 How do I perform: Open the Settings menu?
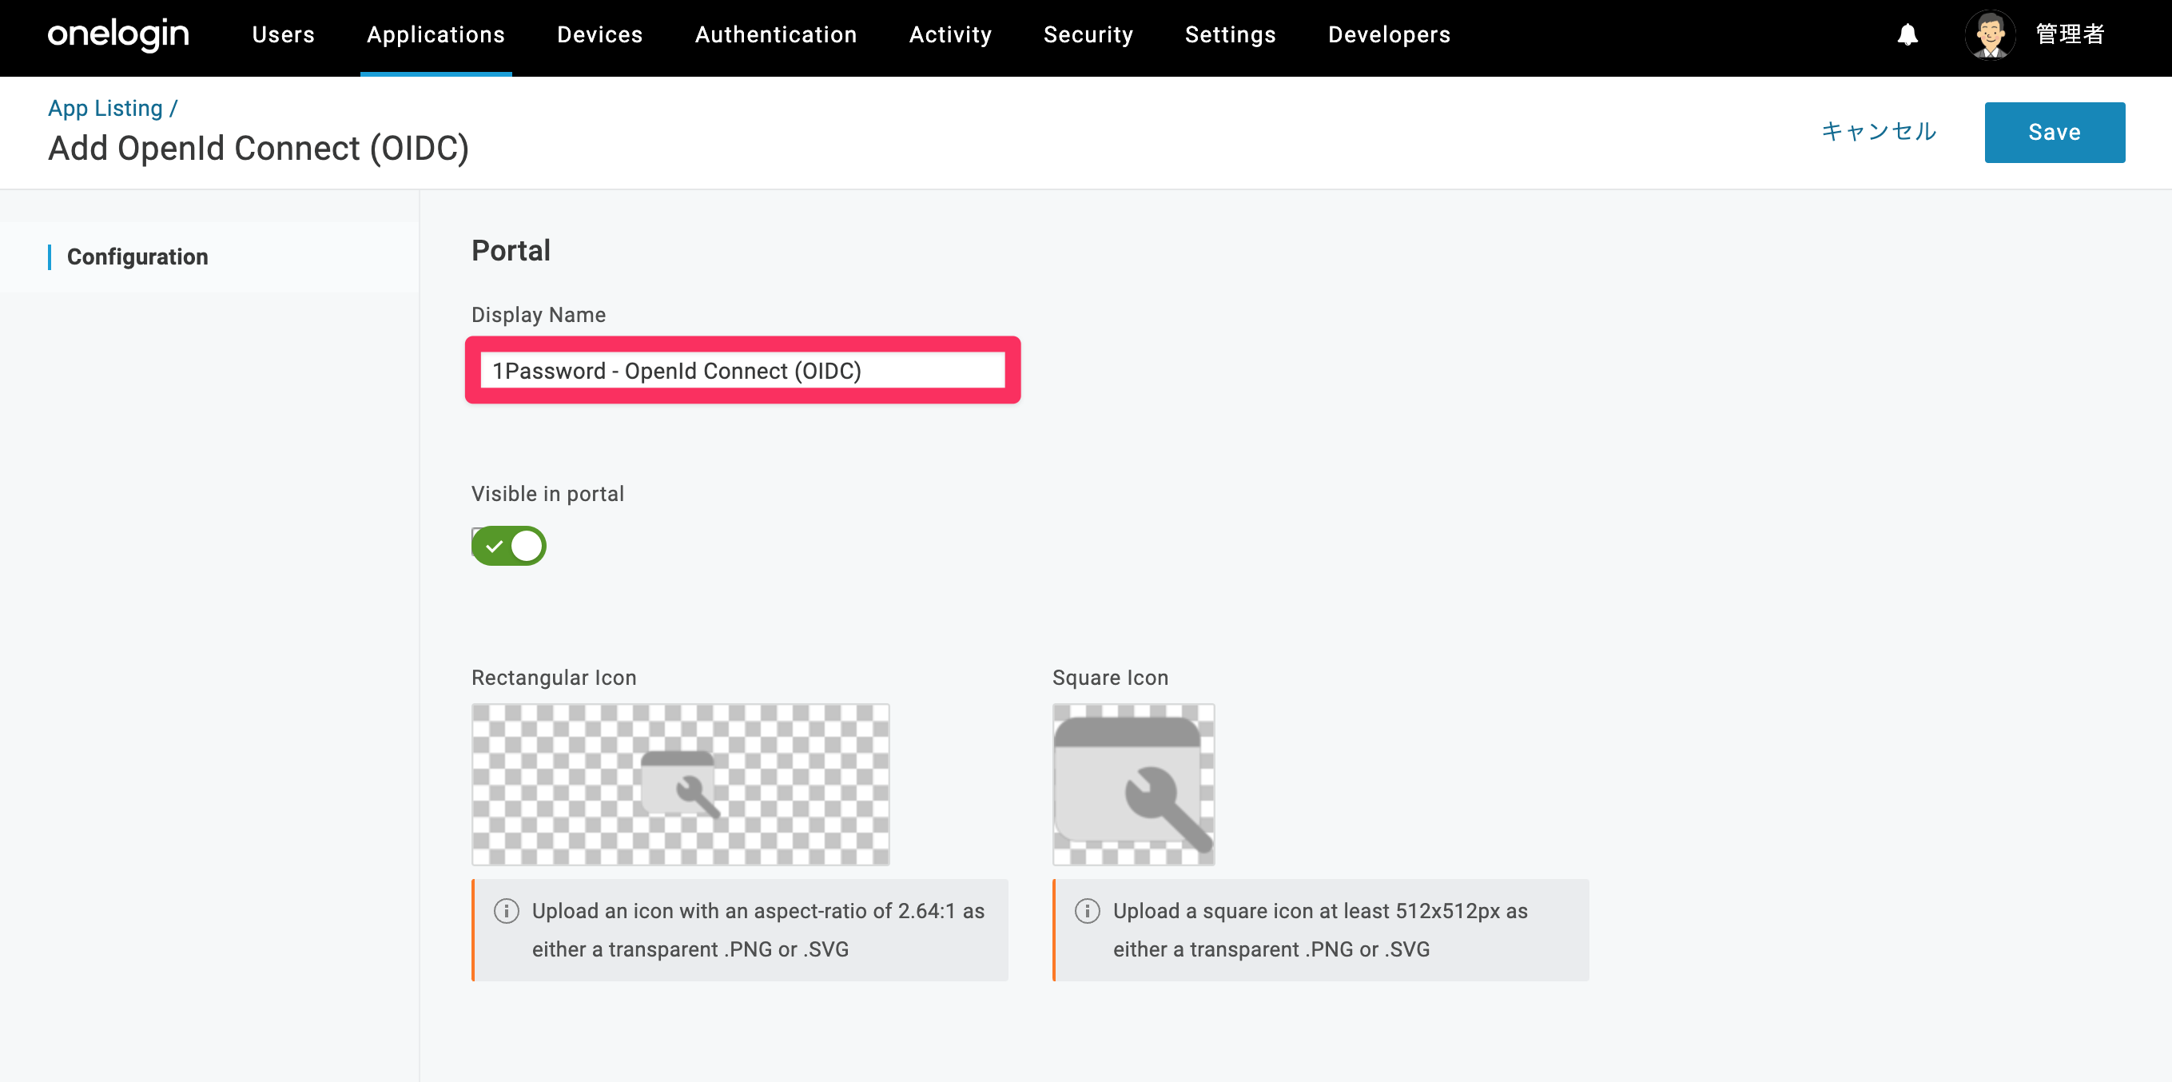click(1230, 34)
